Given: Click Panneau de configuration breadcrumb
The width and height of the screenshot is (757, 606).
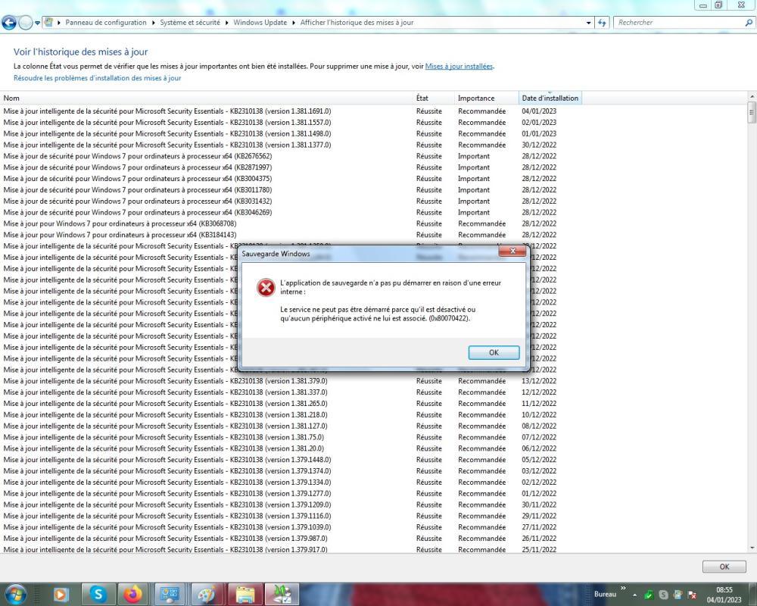Looking at the screenshot, I should click(x=106, y=22).
